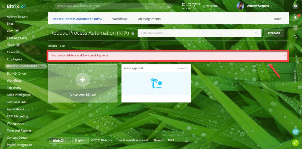Screen dimensions: 302x149
Task: Open Employees in sidebar
Action: tap(14, 59)
